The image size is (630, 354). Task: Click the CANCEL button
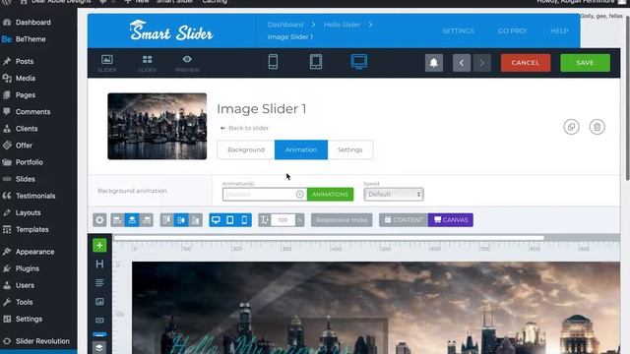526,63
